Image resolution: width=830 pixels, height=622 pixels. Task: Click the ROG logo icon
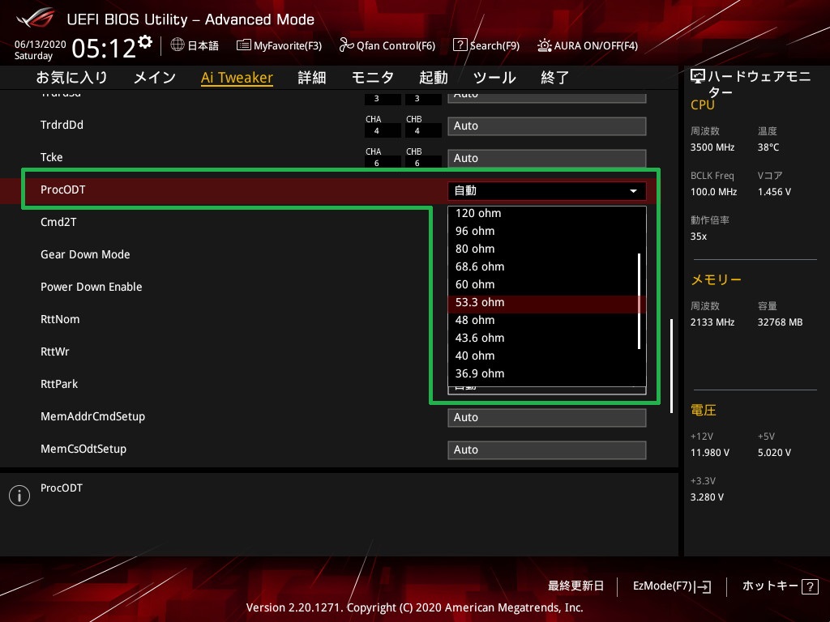(36, 19)
